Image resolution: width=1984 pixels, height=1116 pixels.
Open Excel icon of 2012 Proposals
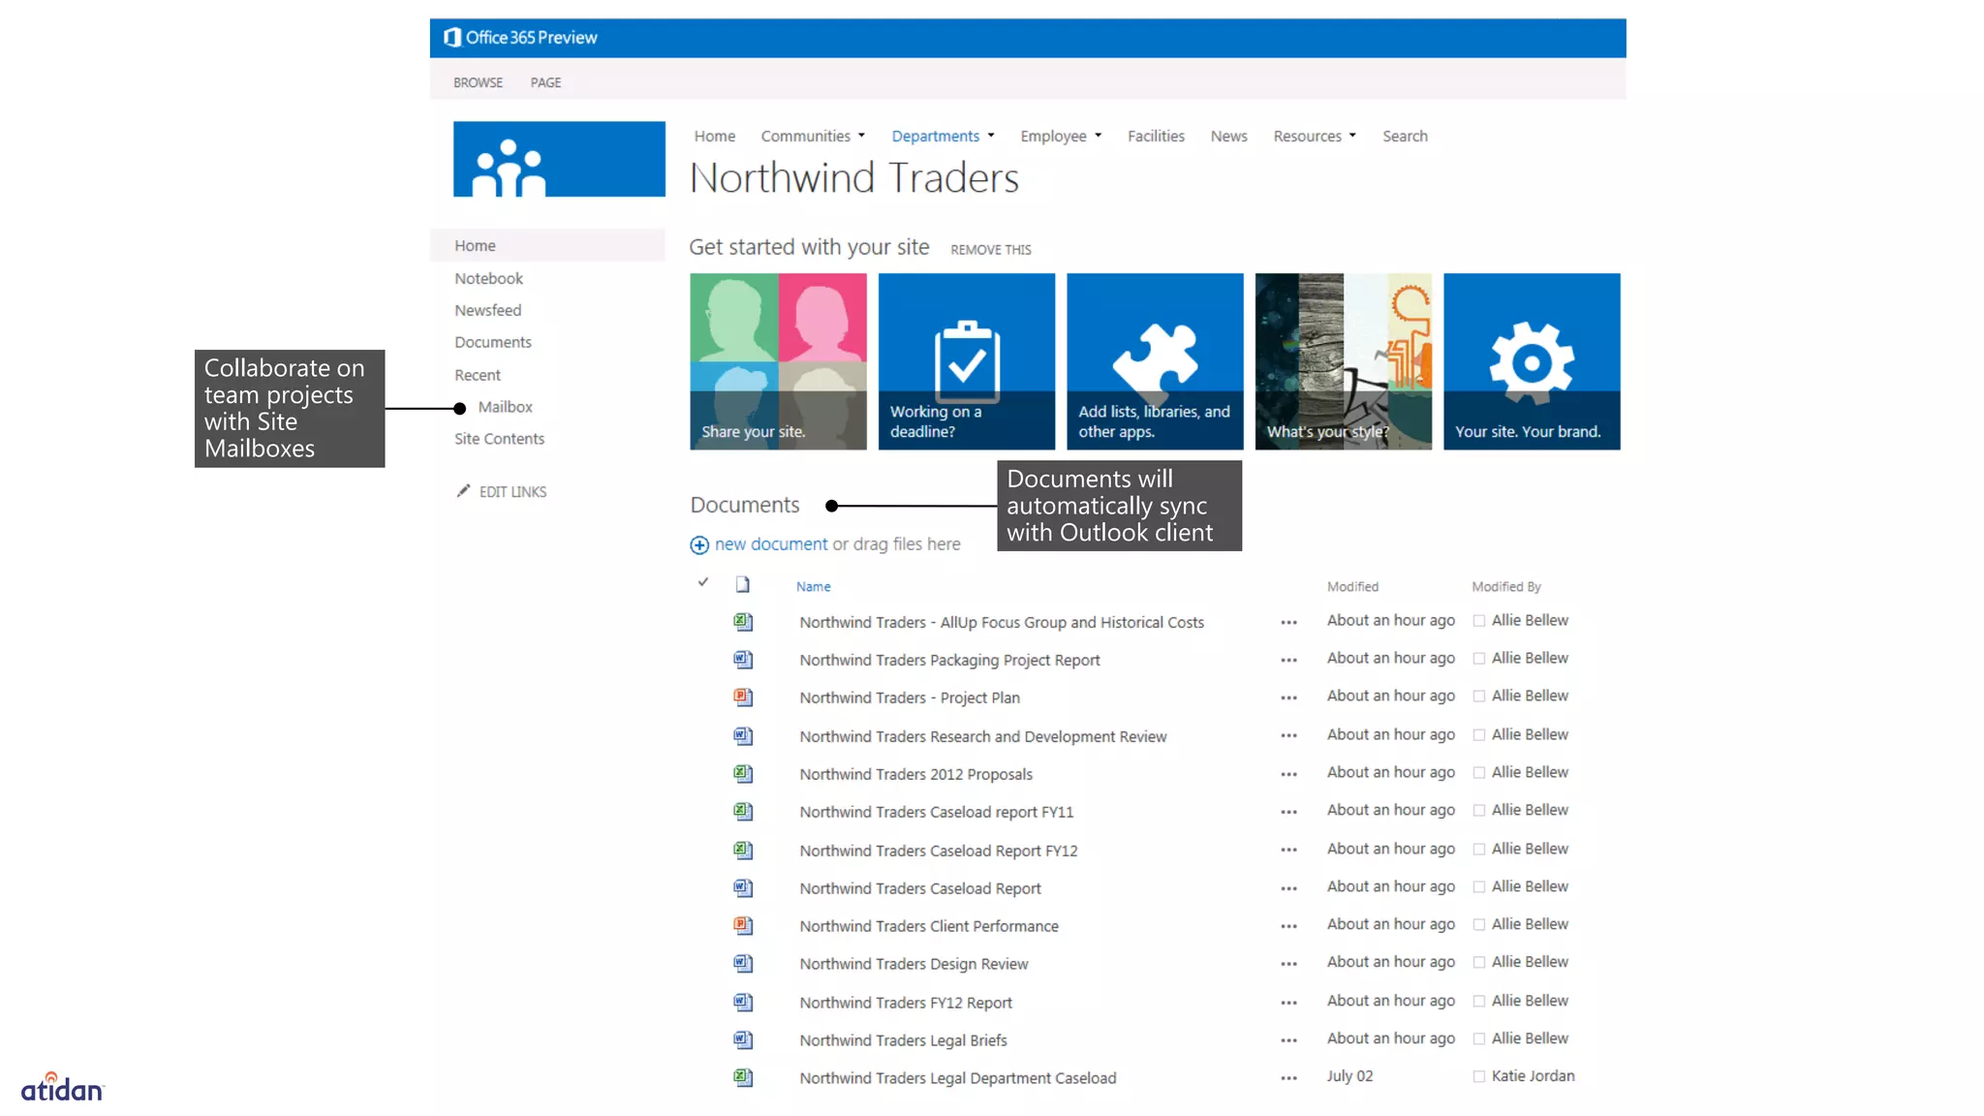pyautogui.click(x=742, y=774)
